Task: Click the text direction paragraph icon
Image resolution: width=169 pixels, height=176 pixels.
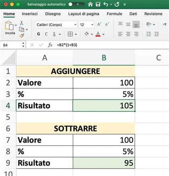Action: tap(164, 24)
